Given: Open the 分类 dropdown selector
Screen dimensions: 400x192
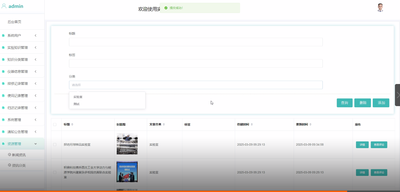Looking at the screenshot, I should (x=196, y=85).
